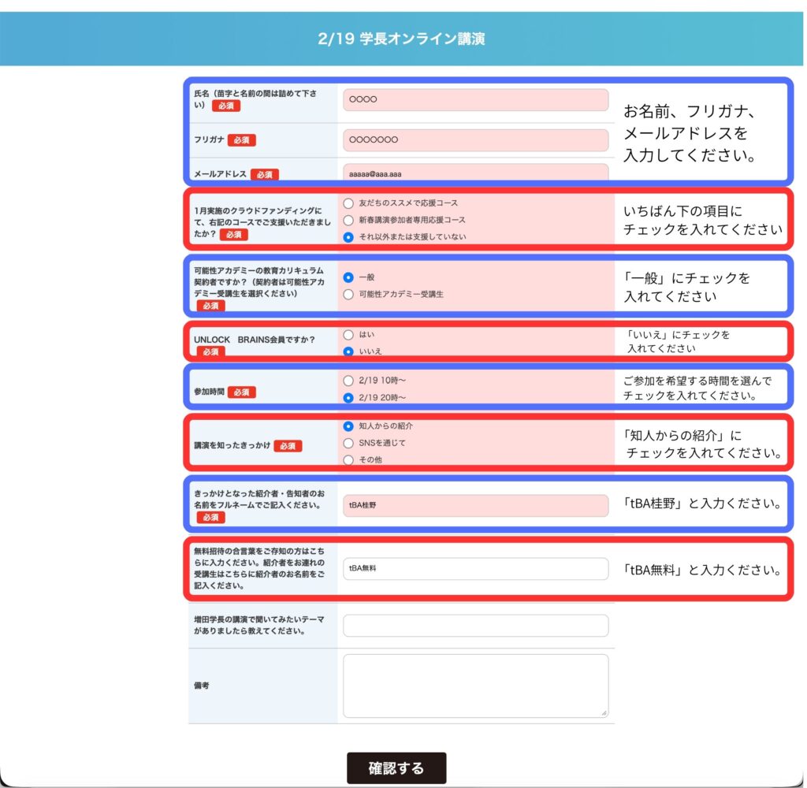807x788 pixels.
Task: Select the 知人からの紹介 radio option
Action: (349, 426)
